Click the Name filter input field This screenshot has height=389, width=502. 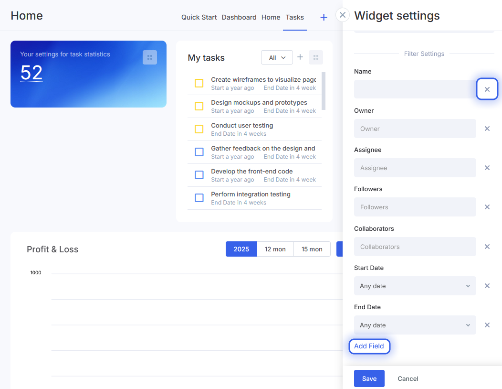tap(415, 89)
